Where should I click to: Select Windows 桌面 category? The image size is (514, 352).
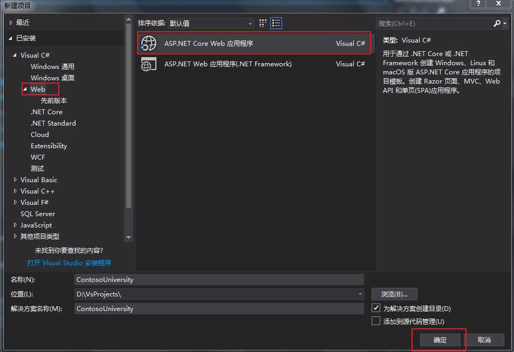pos(52,78)
